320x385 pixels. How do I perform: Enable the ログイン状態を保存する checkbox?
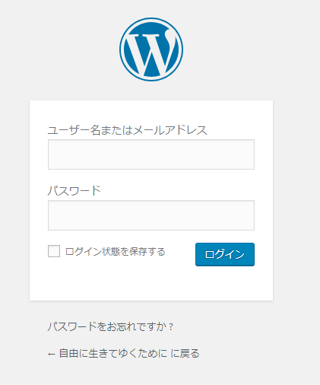coord(54,251)
